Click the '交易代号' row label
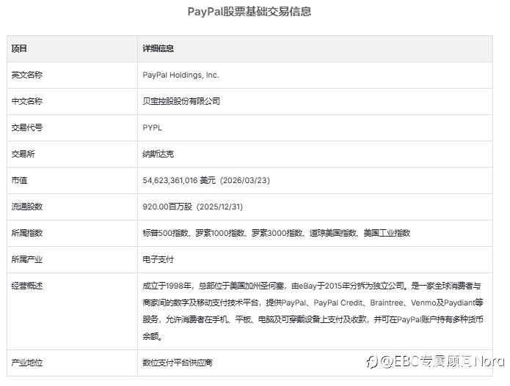510x386 pixels. [x=27, y=127]
